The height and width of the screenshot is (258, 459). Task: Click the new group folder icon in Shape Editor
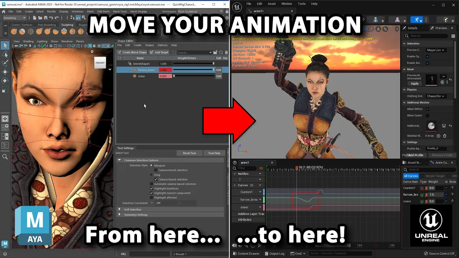[x=215, y=52]
